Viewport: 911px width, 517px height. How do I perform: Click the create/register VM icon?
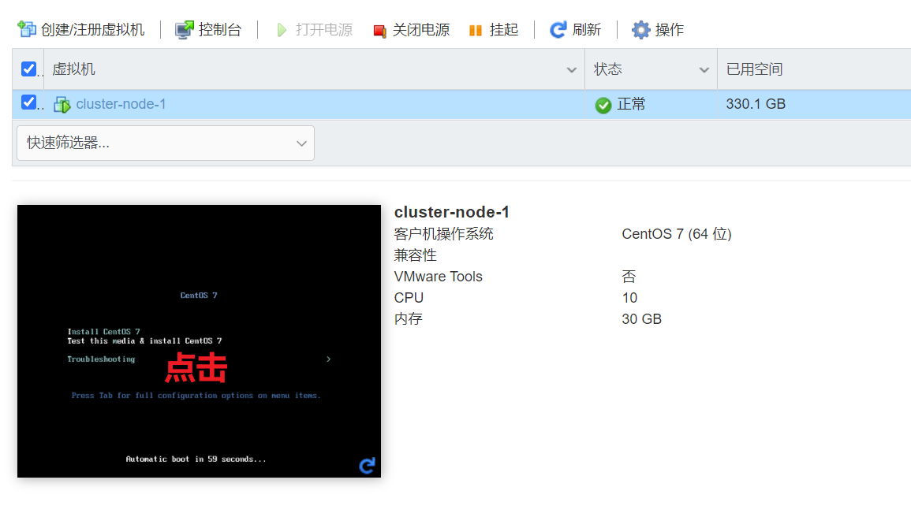[x=27, y=29]
